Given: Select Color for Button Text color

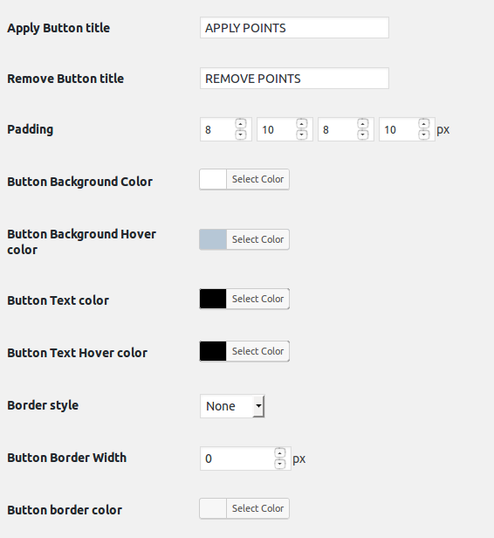Looking at the screenshot, I should [x=257, y=299].
